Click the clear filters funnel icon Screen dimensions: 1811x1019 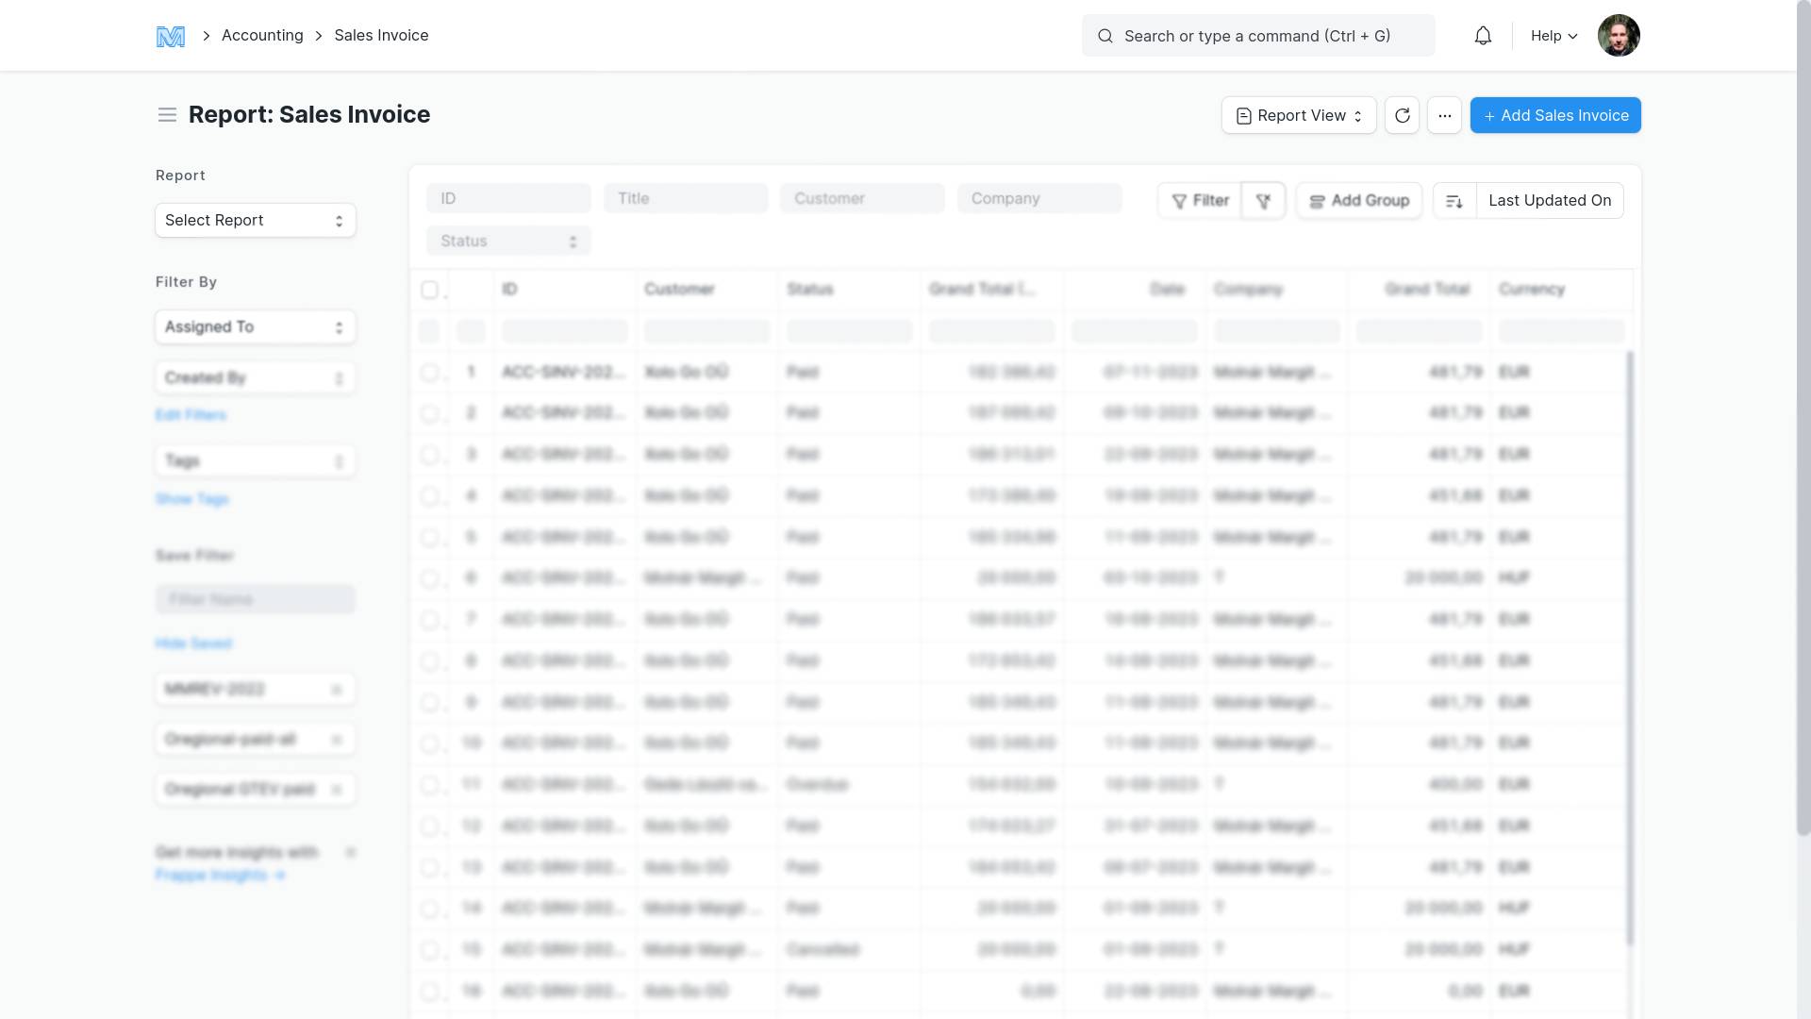click(x=1263, y=200)
